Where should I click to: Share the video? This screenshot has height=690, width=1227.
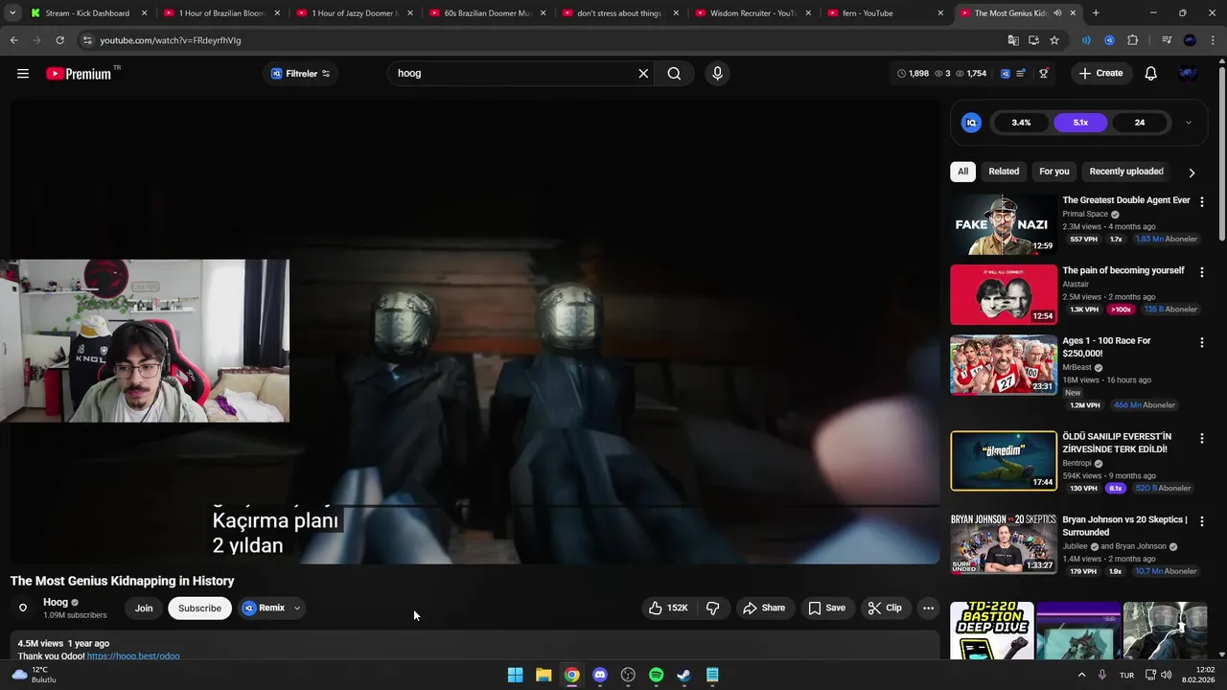(764, 608)
